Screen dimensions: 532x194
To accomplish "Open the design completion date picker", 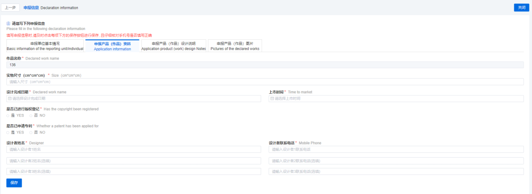I will click(133, 99).
